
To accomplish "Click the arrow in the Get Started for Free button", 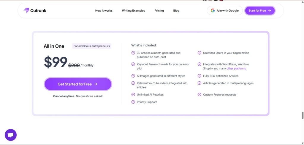I will 96,84.
